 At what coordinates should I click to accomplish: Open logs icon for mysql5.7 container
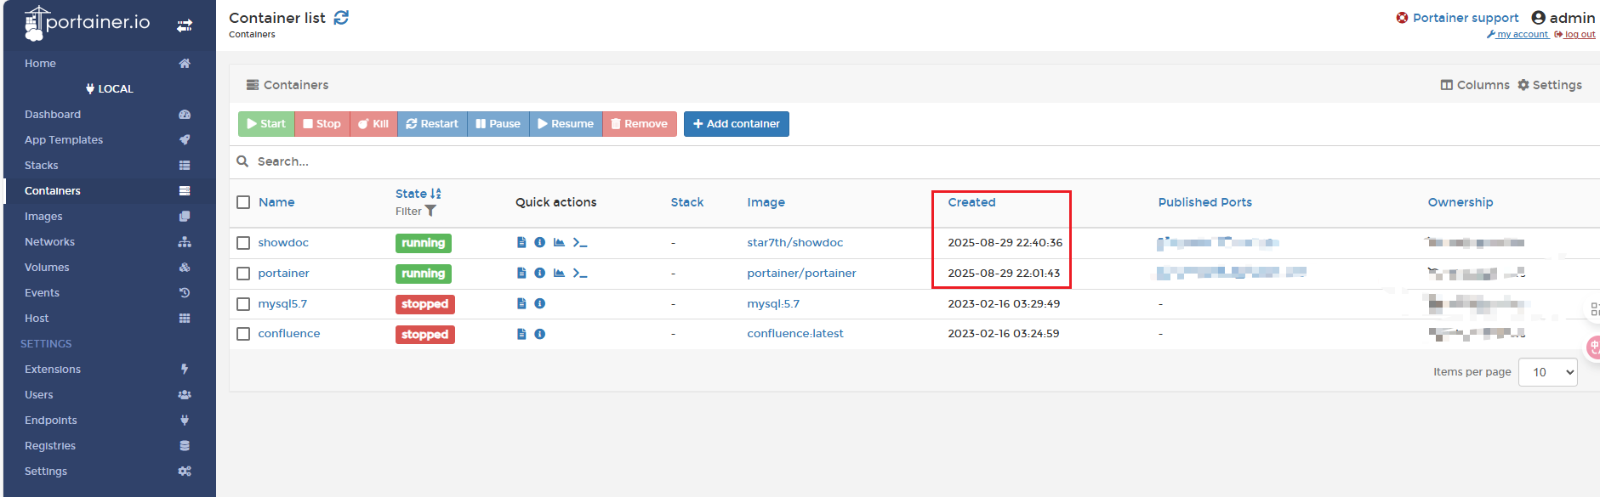521,303
